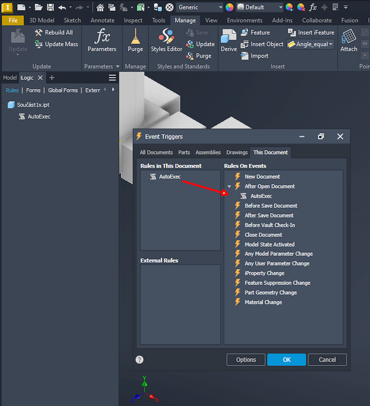The height and width of the screenshot is (406, 370).
Task: Click the Options button
Action: click(x=246, y=360)
